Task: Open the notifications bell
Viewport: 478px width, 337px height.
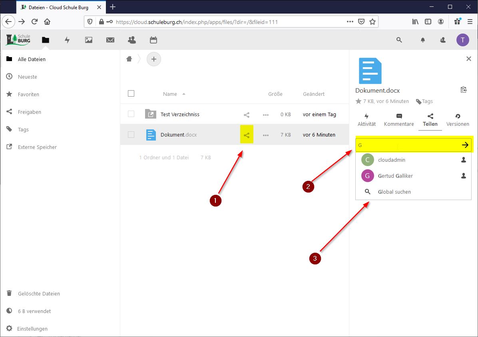Action: pos(422,40)
